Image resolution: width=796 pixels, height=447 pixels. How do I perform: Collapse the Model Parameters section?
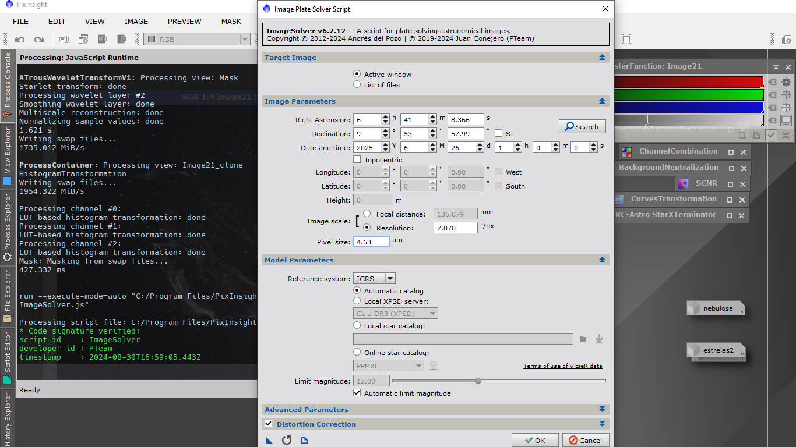point(602,260)
